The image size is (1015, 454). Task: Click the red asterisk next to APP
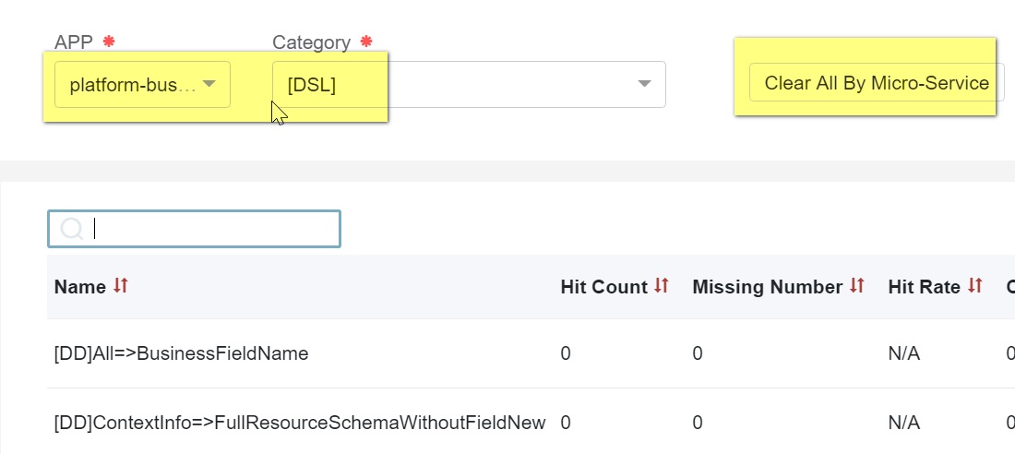109,42
